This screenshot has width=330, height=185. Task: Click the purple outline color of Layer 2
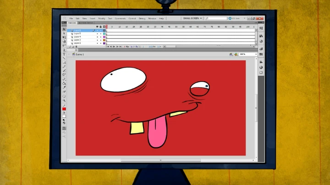tap(104, 43)
